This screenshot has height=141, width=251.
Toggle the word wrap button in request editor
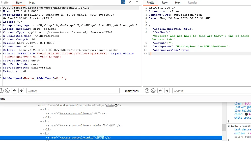(x=123, y=2)
